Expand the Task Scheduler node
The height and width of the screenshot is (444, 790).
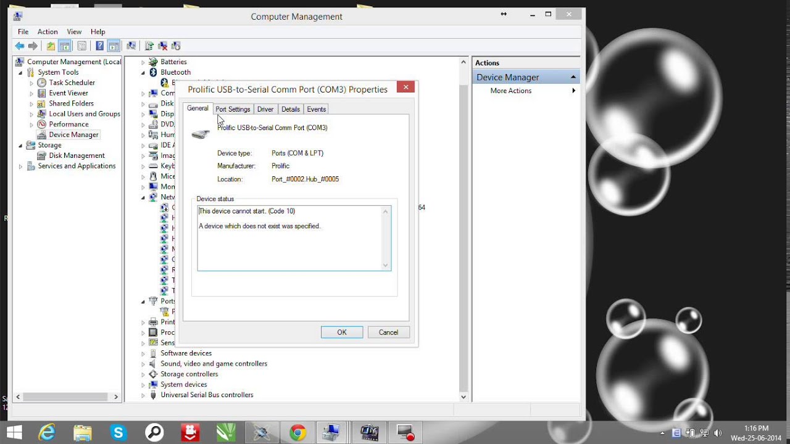tap(31, 83)
